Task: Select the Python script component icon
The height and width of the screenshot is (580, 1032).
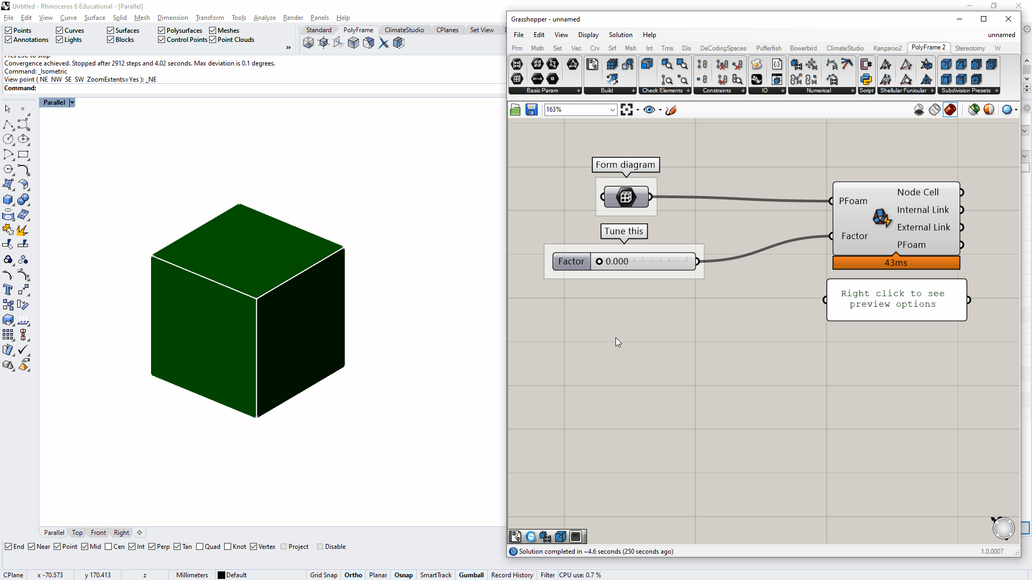Action: click(x=866, y=79)
